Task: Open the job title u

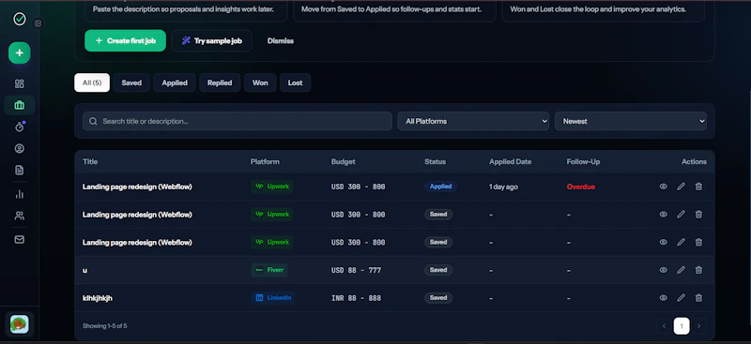Action: (84, 270)
